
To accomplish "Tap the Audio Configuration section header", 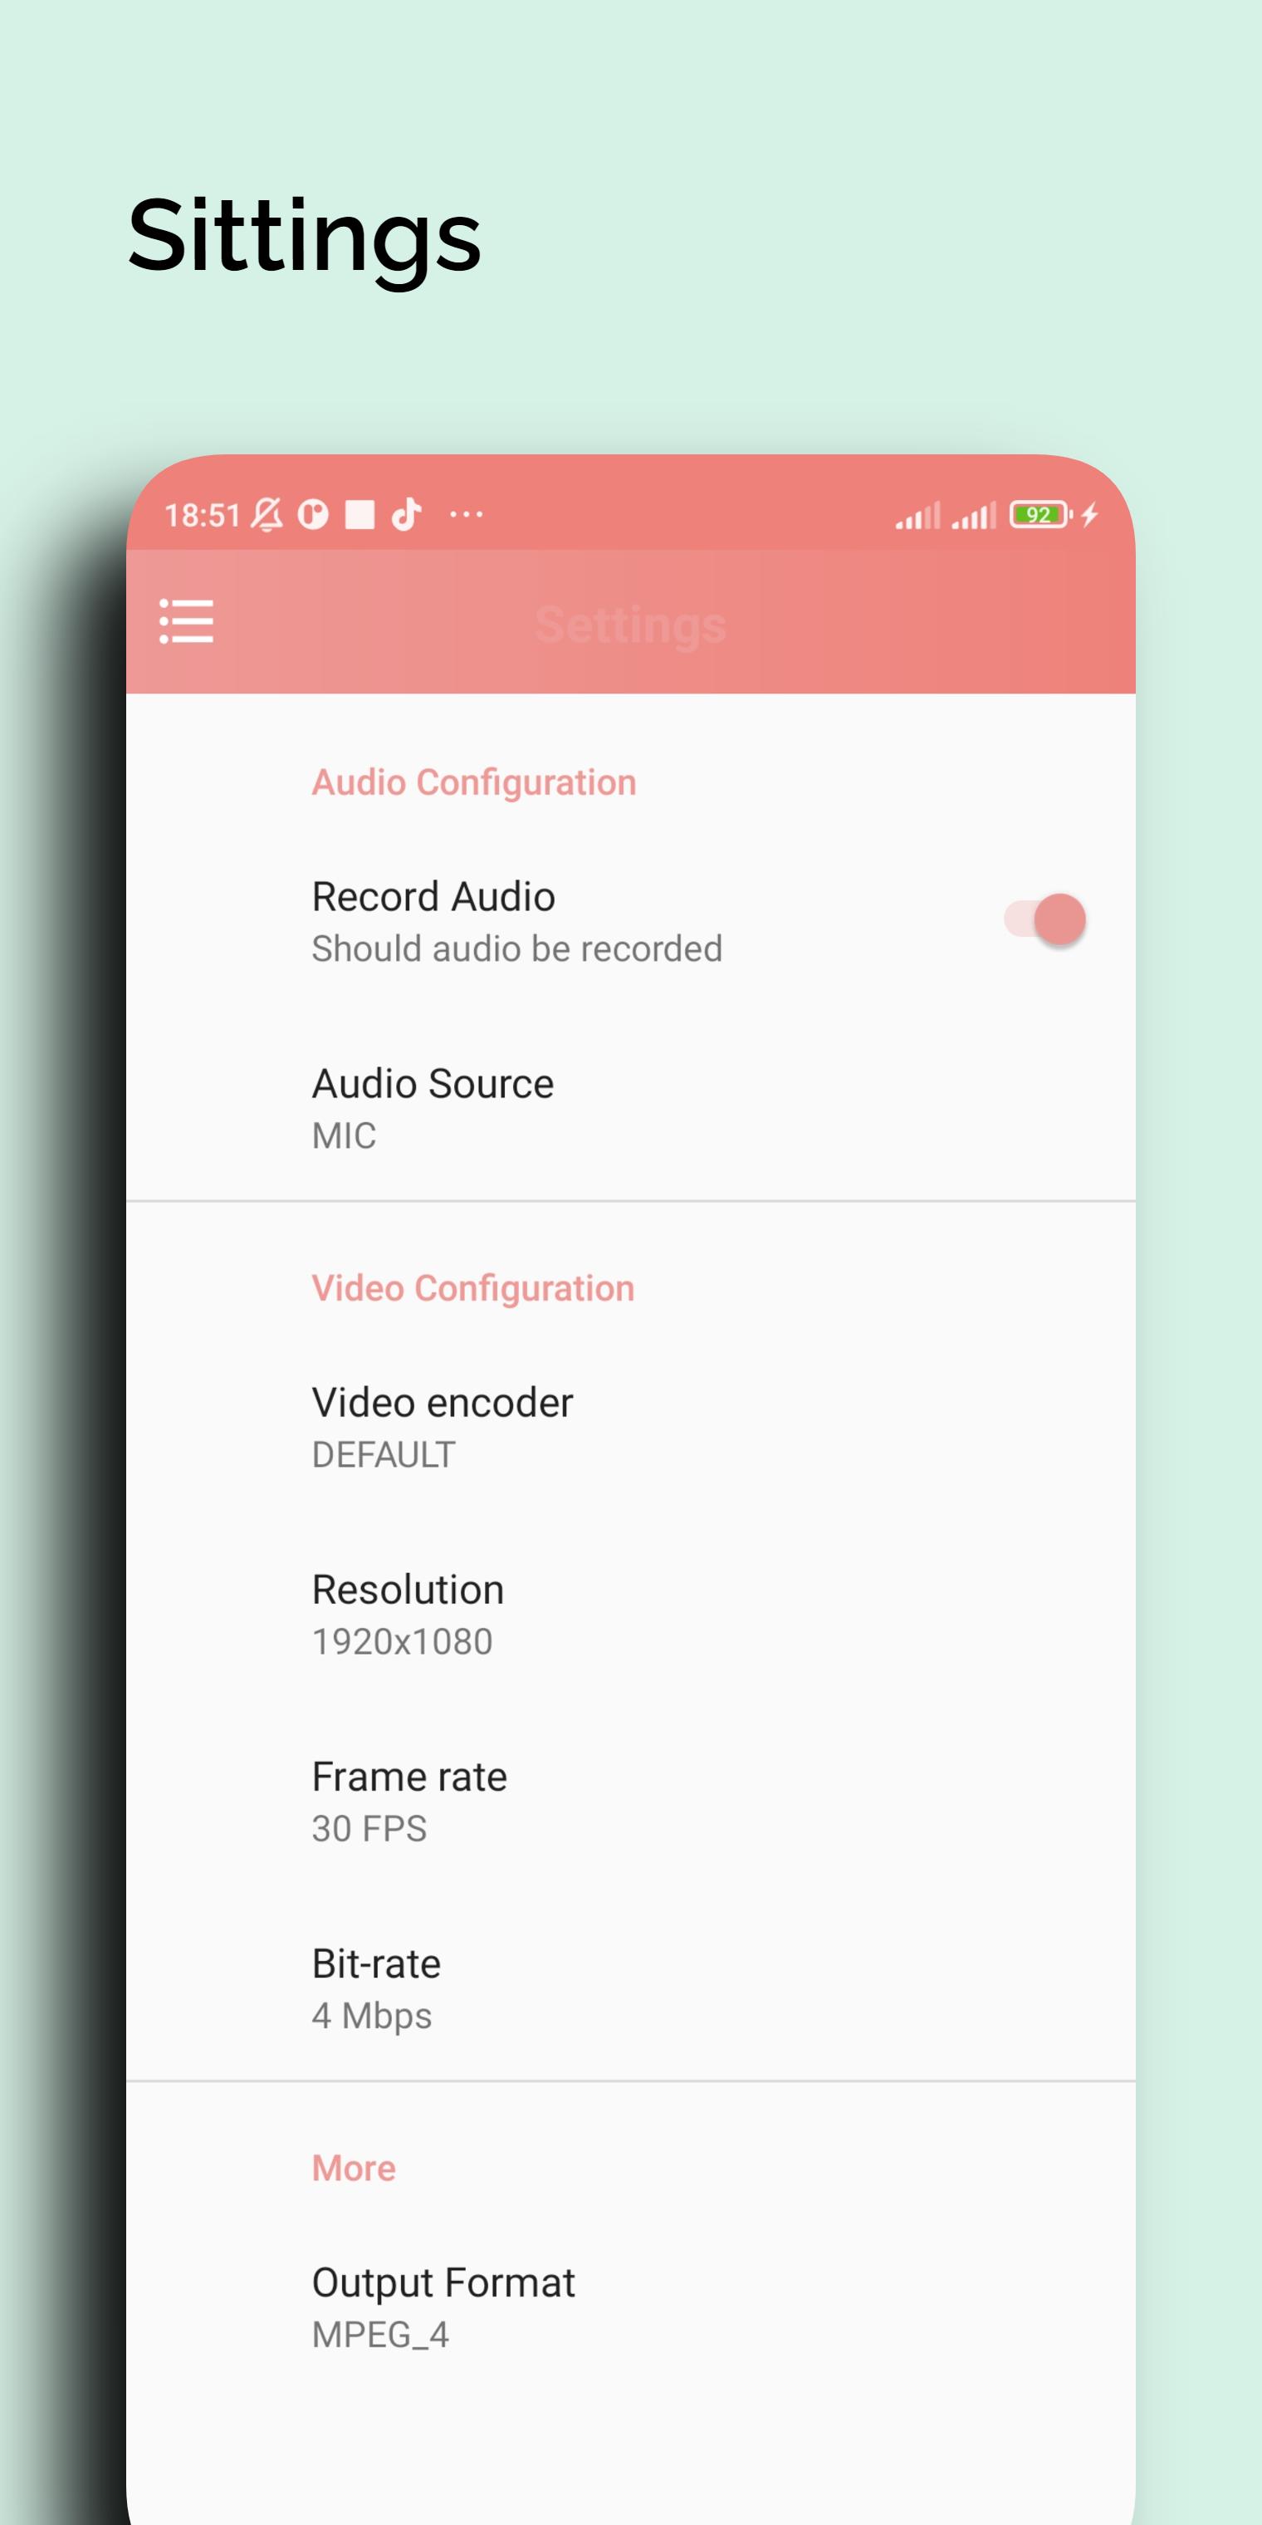I will pyautogui.click(x=474, y=783).
